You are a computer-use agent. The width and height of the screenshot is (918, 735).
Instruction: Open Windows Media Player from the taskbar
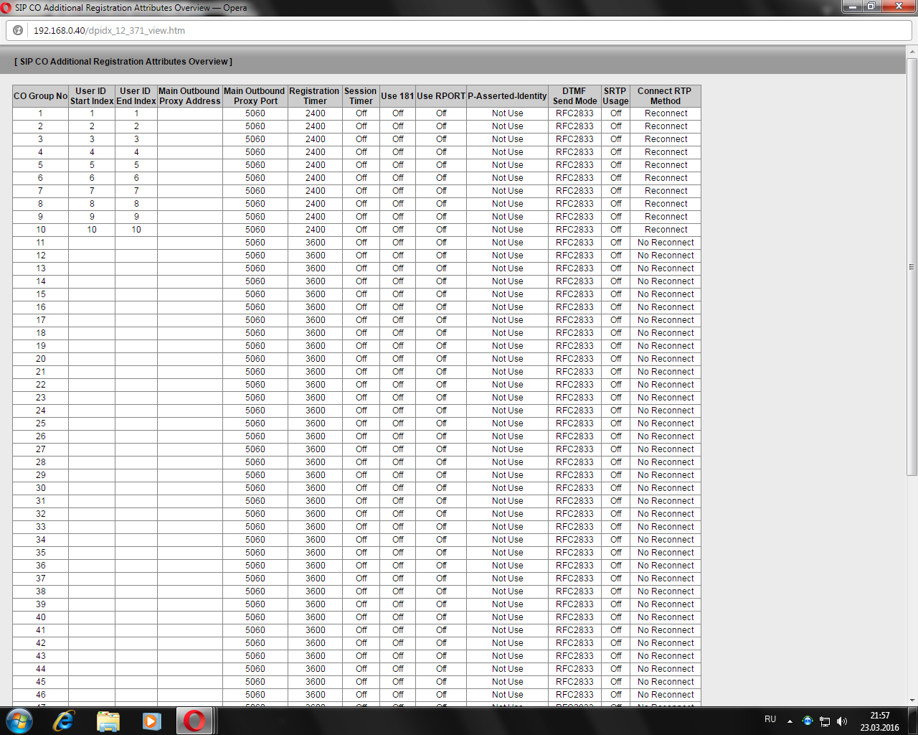[x=151, y=721]
